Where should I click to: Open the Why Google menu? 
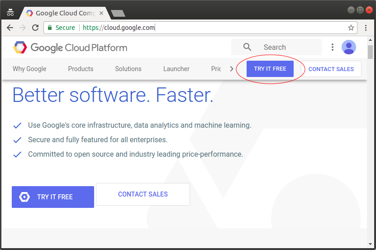[x=29, y=69]
